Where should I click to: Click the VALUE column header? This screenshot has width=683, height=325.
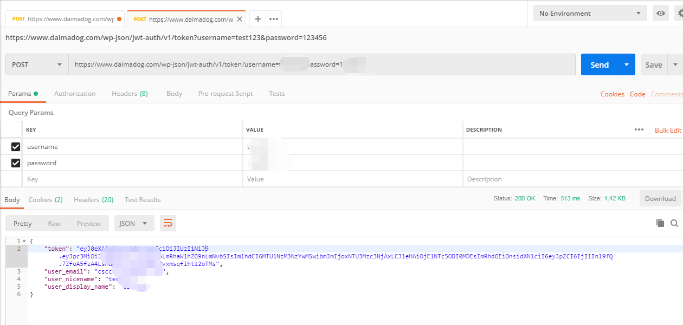[x=255, y=130]
